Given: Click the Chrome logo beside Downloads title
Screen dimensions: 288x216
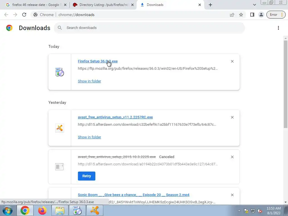Looking at the screenshot, I should pyautogui.click(x=9, y=28).
